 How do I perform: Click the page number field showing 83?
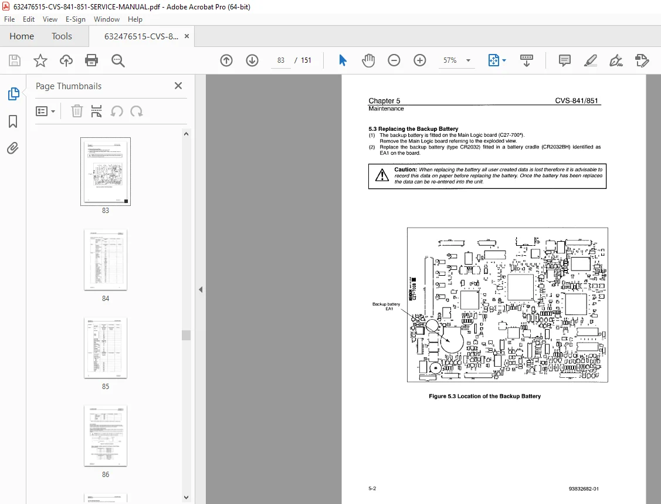pyautogui.click(x=281, y=60)
